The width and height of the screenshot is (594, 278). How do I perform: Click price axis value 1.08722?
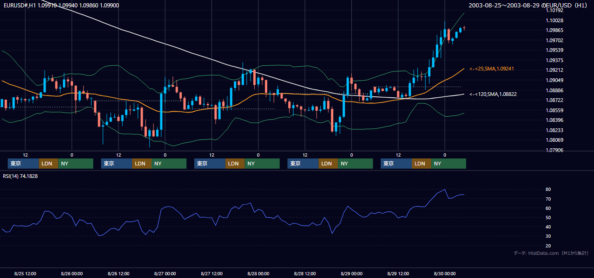point(554,100)
